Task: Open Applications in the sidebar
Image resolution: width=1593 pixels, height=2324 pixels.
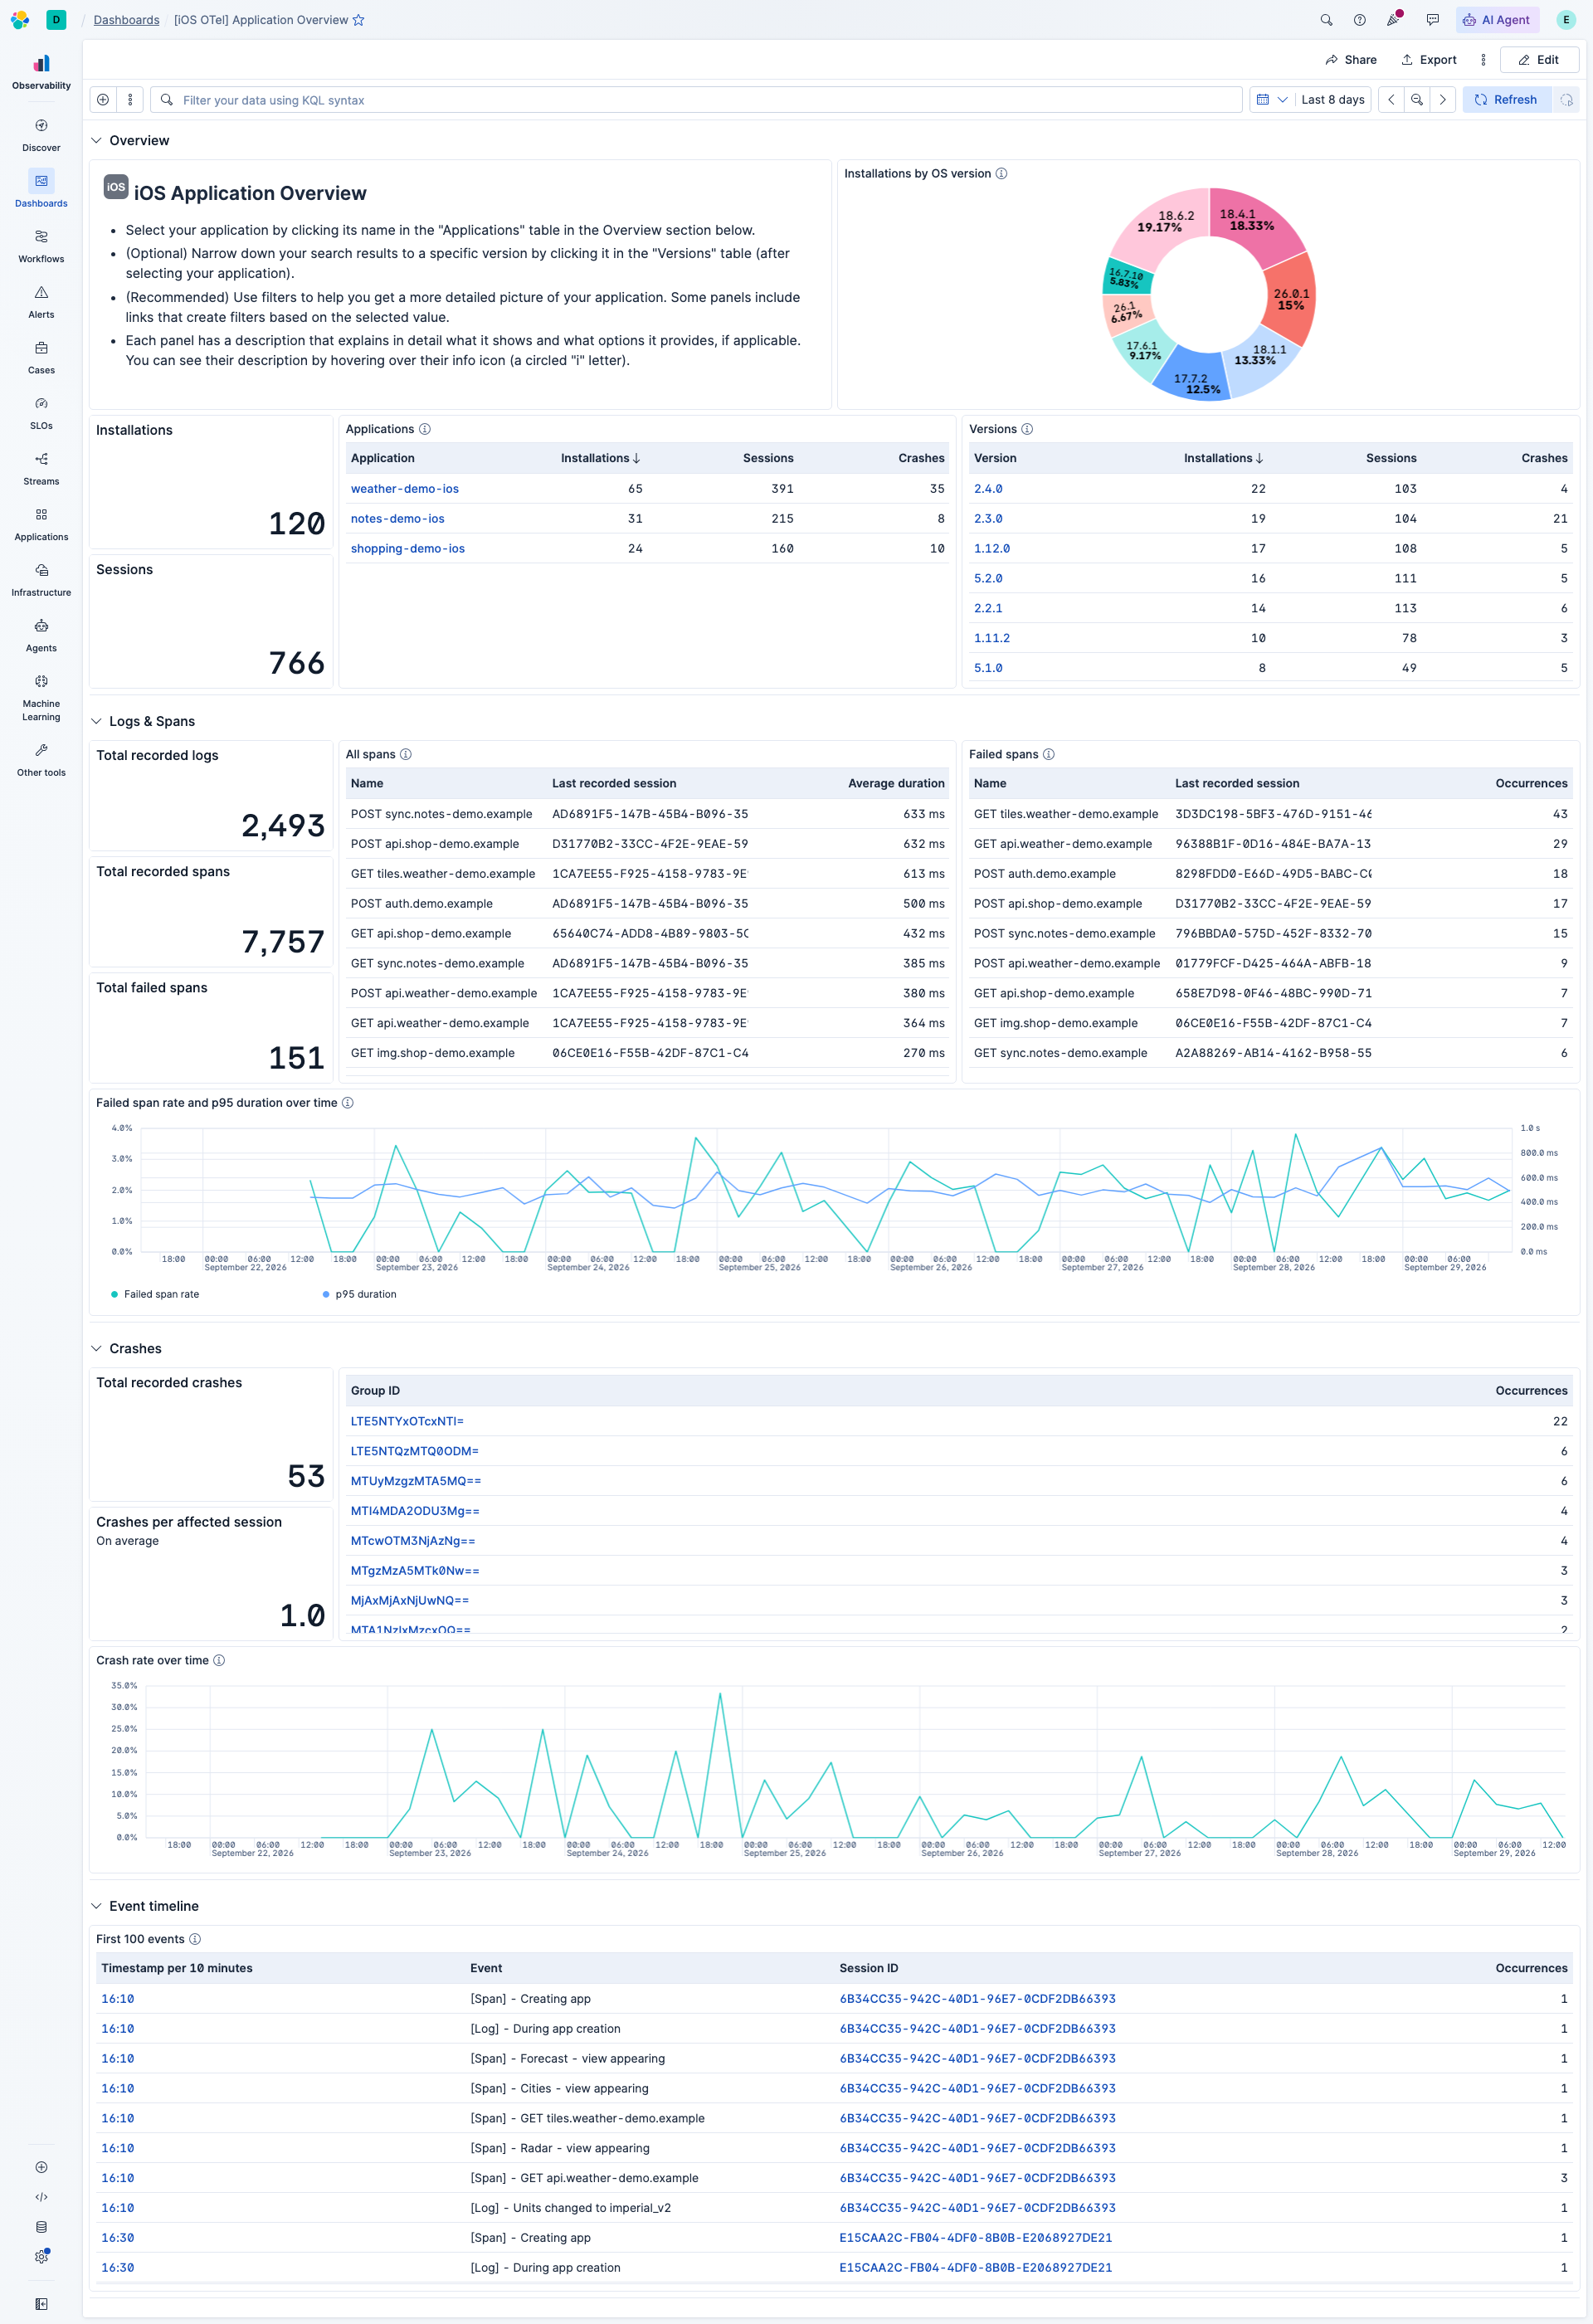Action: 41,524
